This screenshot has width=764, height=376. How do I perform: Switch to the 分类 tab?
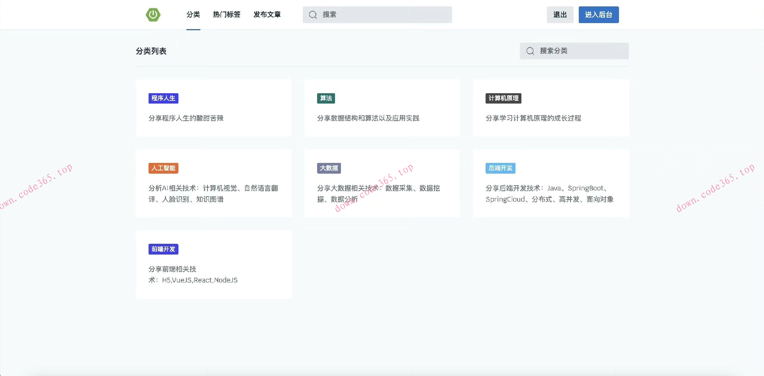tap(193, 14)
